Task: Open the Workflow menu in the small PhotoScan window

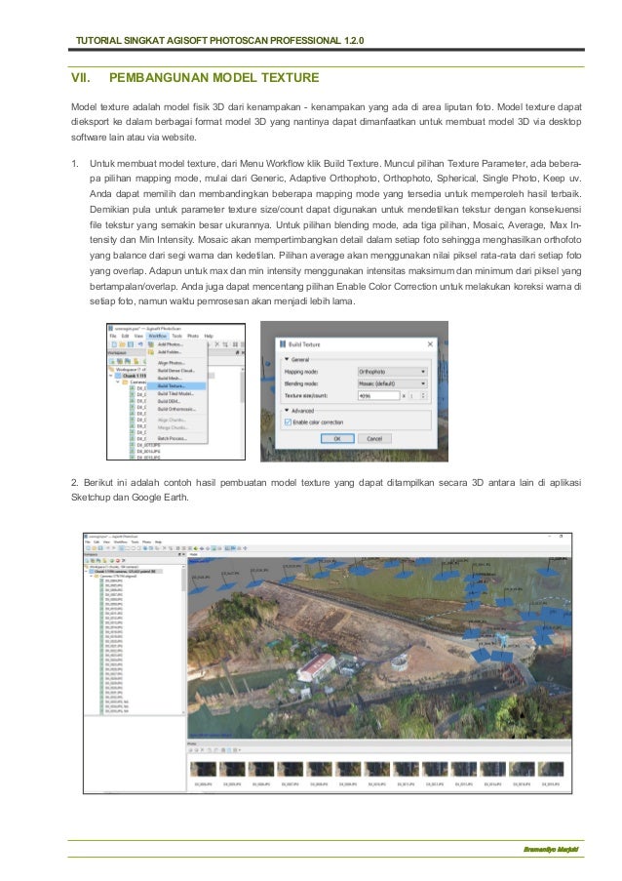Action: (x=157, y=336)
